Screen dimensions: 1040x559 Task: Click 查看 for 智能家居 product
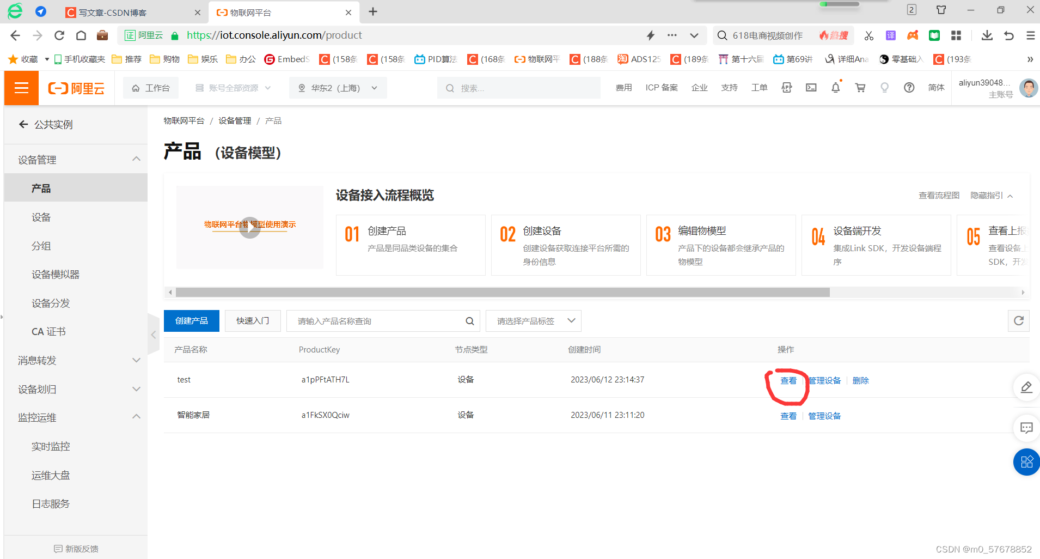788,416
